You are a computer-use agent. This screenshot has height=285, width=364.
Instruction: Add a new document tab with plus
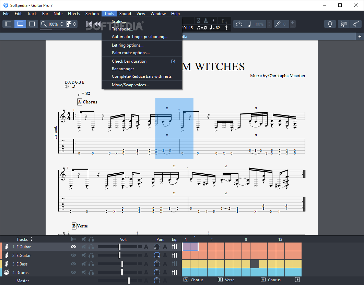pos(360,36)
